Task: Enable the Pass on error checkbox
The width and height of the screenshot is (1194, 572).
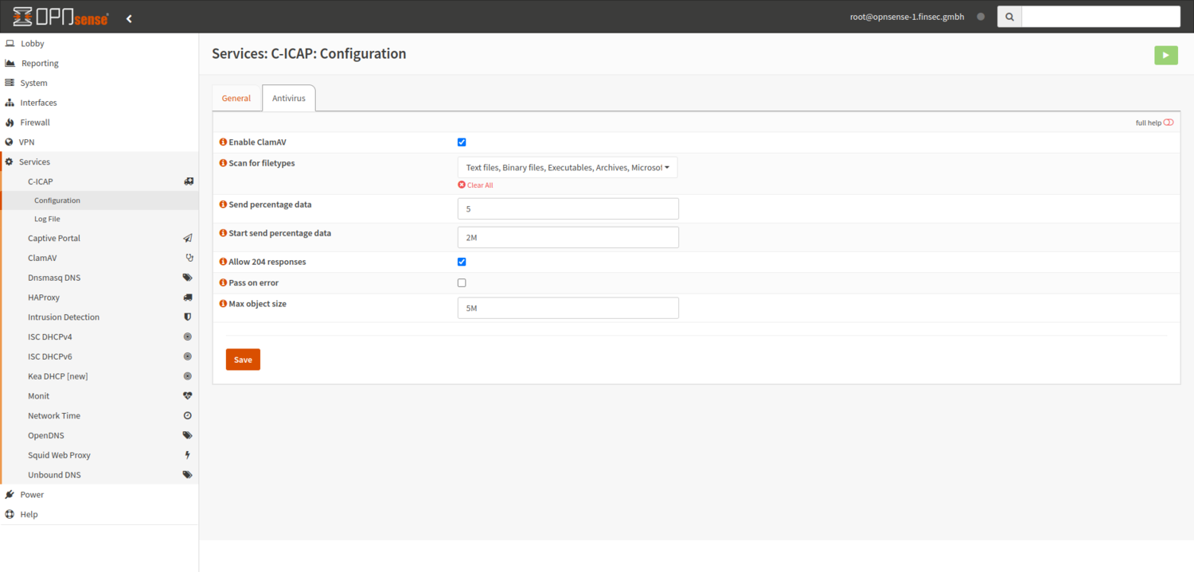Action: pos(462,283)
